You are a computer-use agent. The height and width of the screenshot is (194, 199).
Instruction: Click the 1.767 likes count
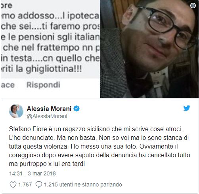pos(25,185)
